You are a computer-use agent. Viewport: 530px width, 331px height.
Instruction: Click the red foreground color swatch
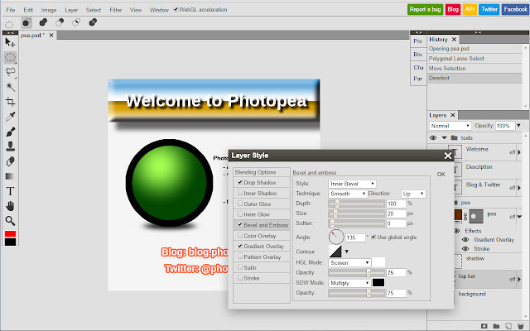point(10,233)
